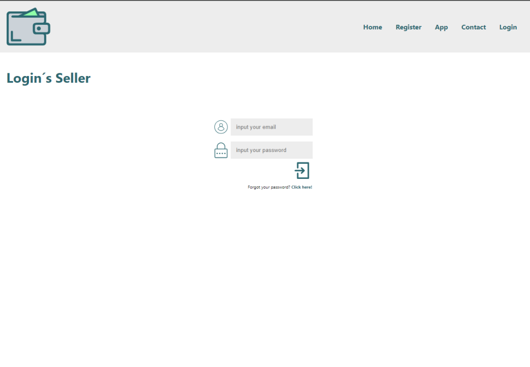Screen dimensions: 530x367
Task: Open the App navigation item
Action: (x=441, y=27)
